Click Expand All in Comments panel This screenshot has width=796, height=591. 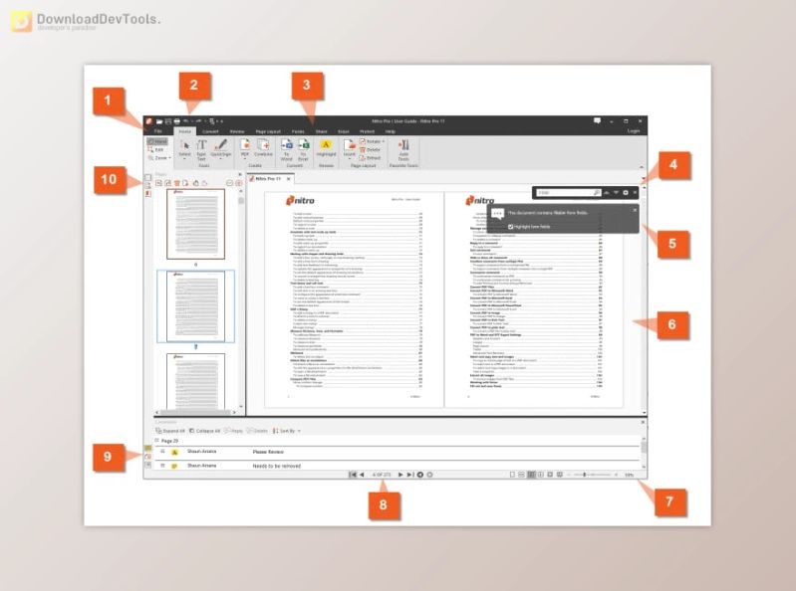[x=170, y=431]
